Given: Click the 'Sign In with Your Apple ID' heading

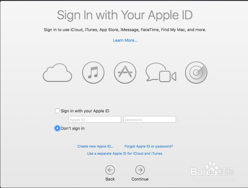Looking at the screenshot, I should pyautogui.click(x=125, y=15).
